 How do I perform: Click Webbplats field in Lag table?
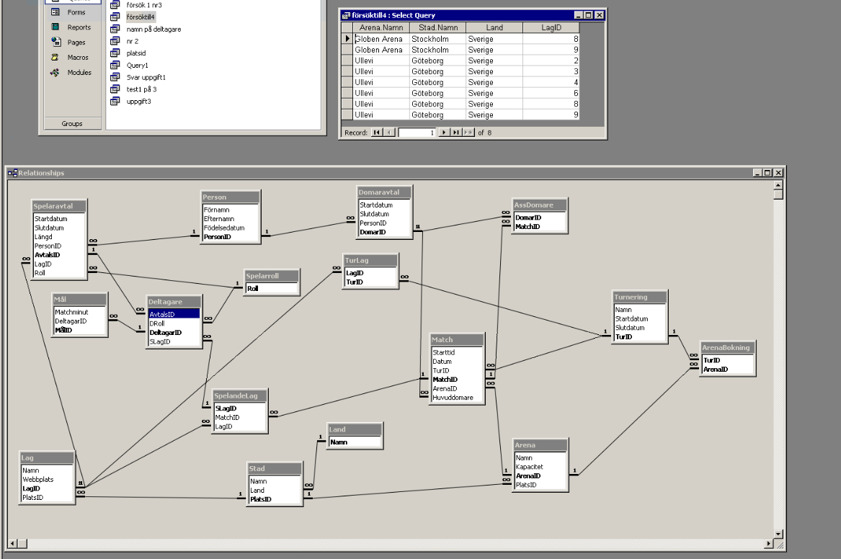pos(47,480)
